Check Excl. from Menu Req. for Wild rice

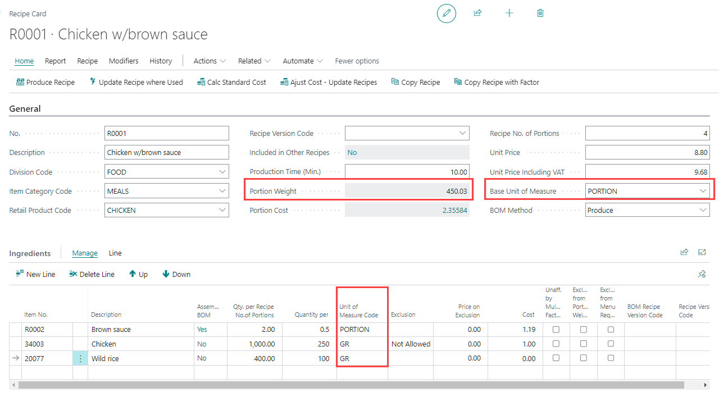(x=611, y=358)
